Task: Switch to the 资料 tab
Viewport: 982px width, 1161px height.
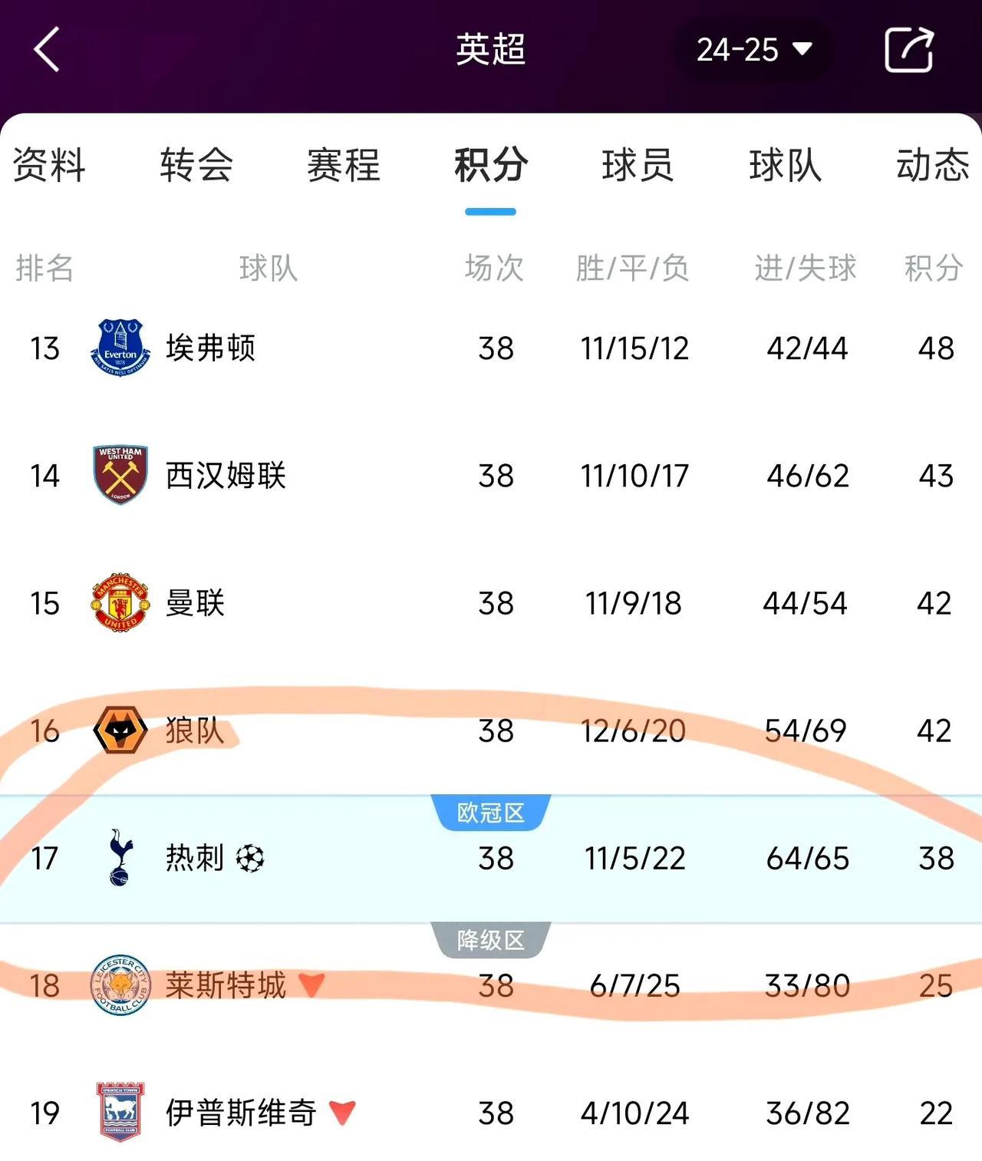Action: pos(49,165)
